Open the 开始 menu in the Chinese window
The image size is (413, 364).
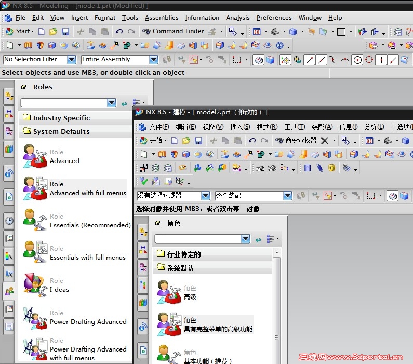[x=153, y=141]
